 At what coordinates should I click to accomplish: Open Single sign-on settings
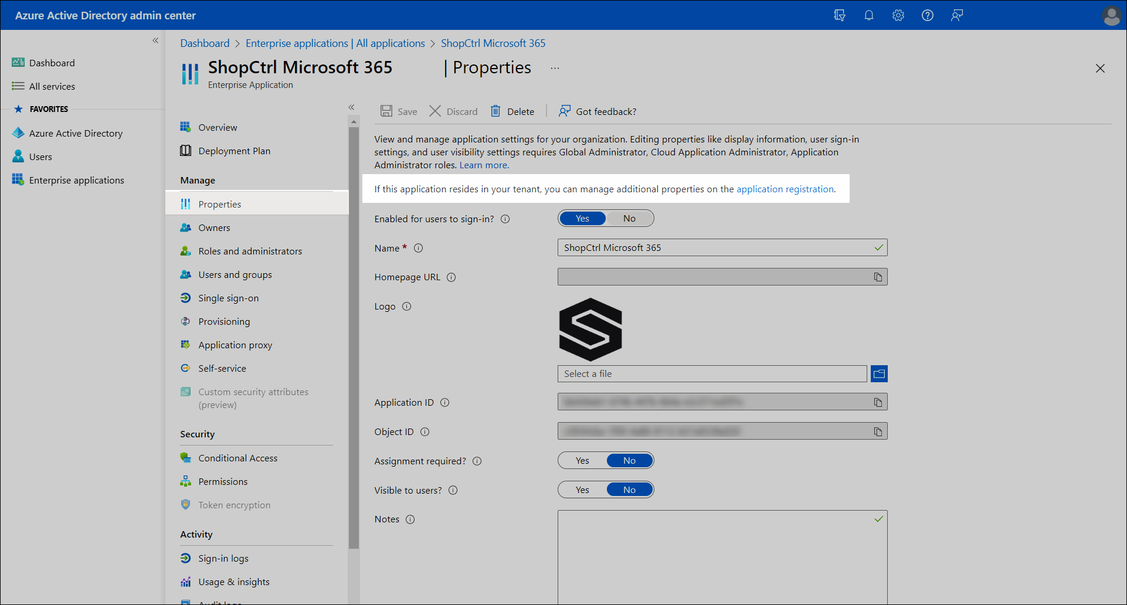228,298
